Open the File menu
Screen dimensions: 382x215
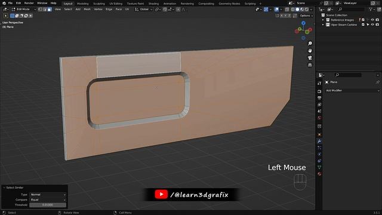click(10, 3)
